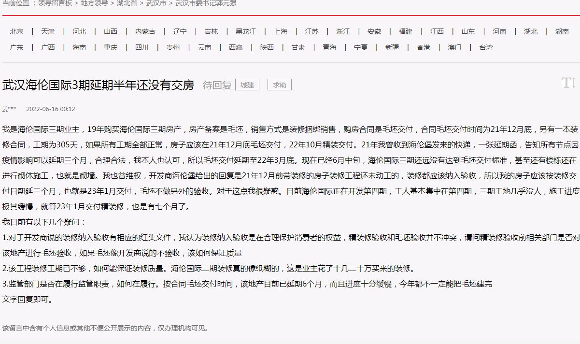Click 香港 in the region list
Viewport: 580px width, 344px height.
[x=423, y=48]
